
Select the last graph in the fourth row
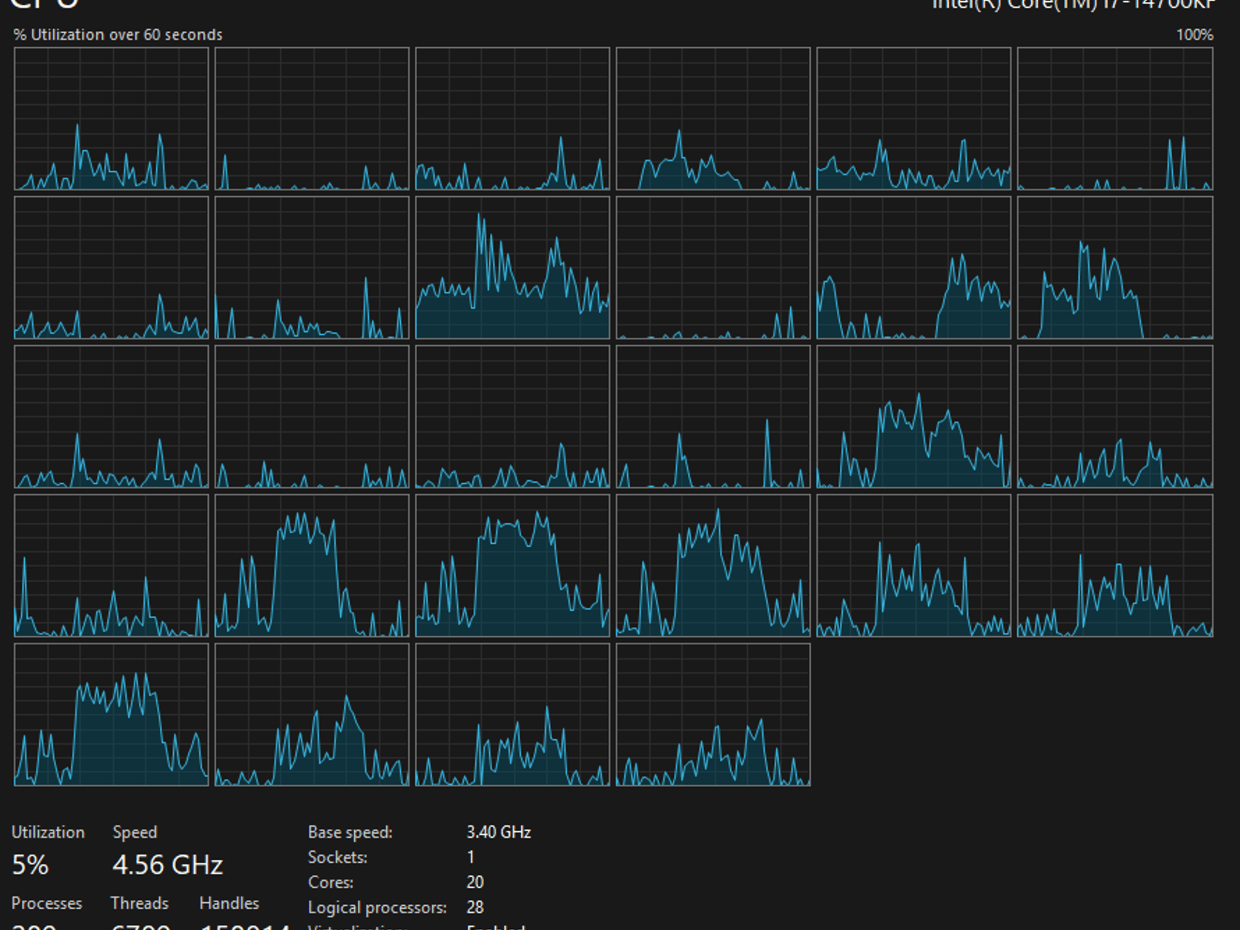1115,566
